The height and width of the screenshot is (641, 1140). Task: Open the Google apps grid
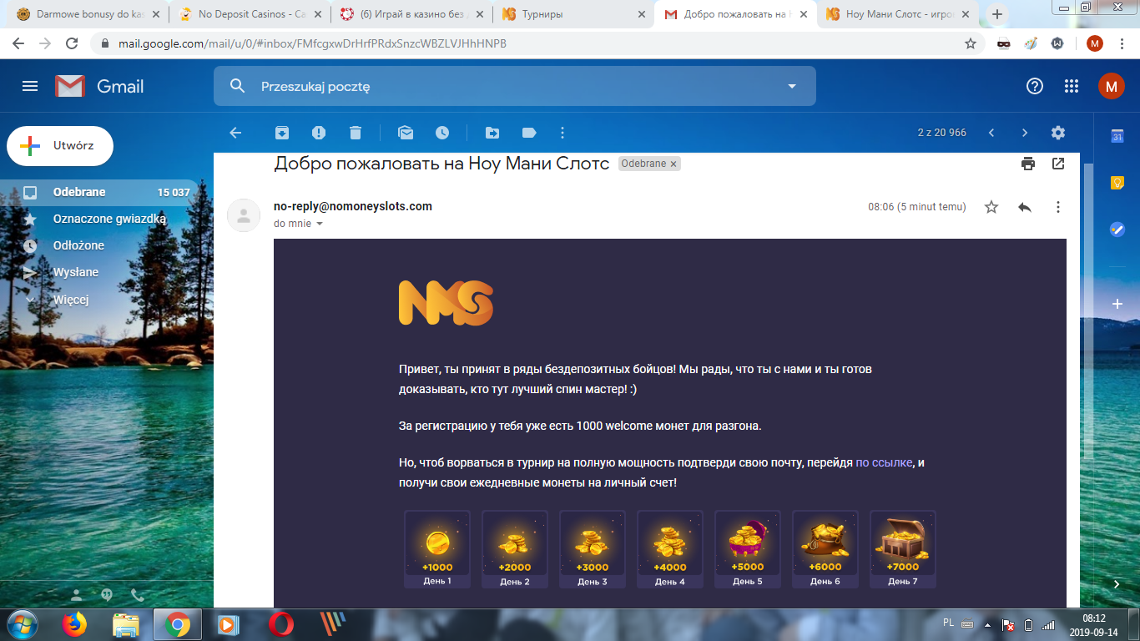[x=1072, y=86]
